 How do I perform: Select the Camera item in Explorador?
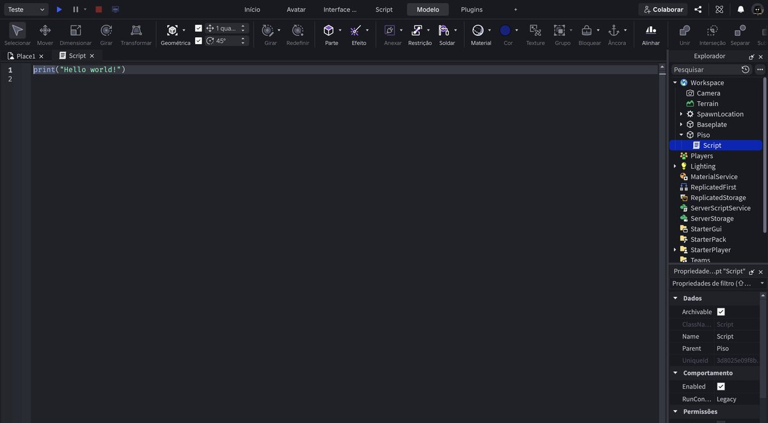[708, 93]
